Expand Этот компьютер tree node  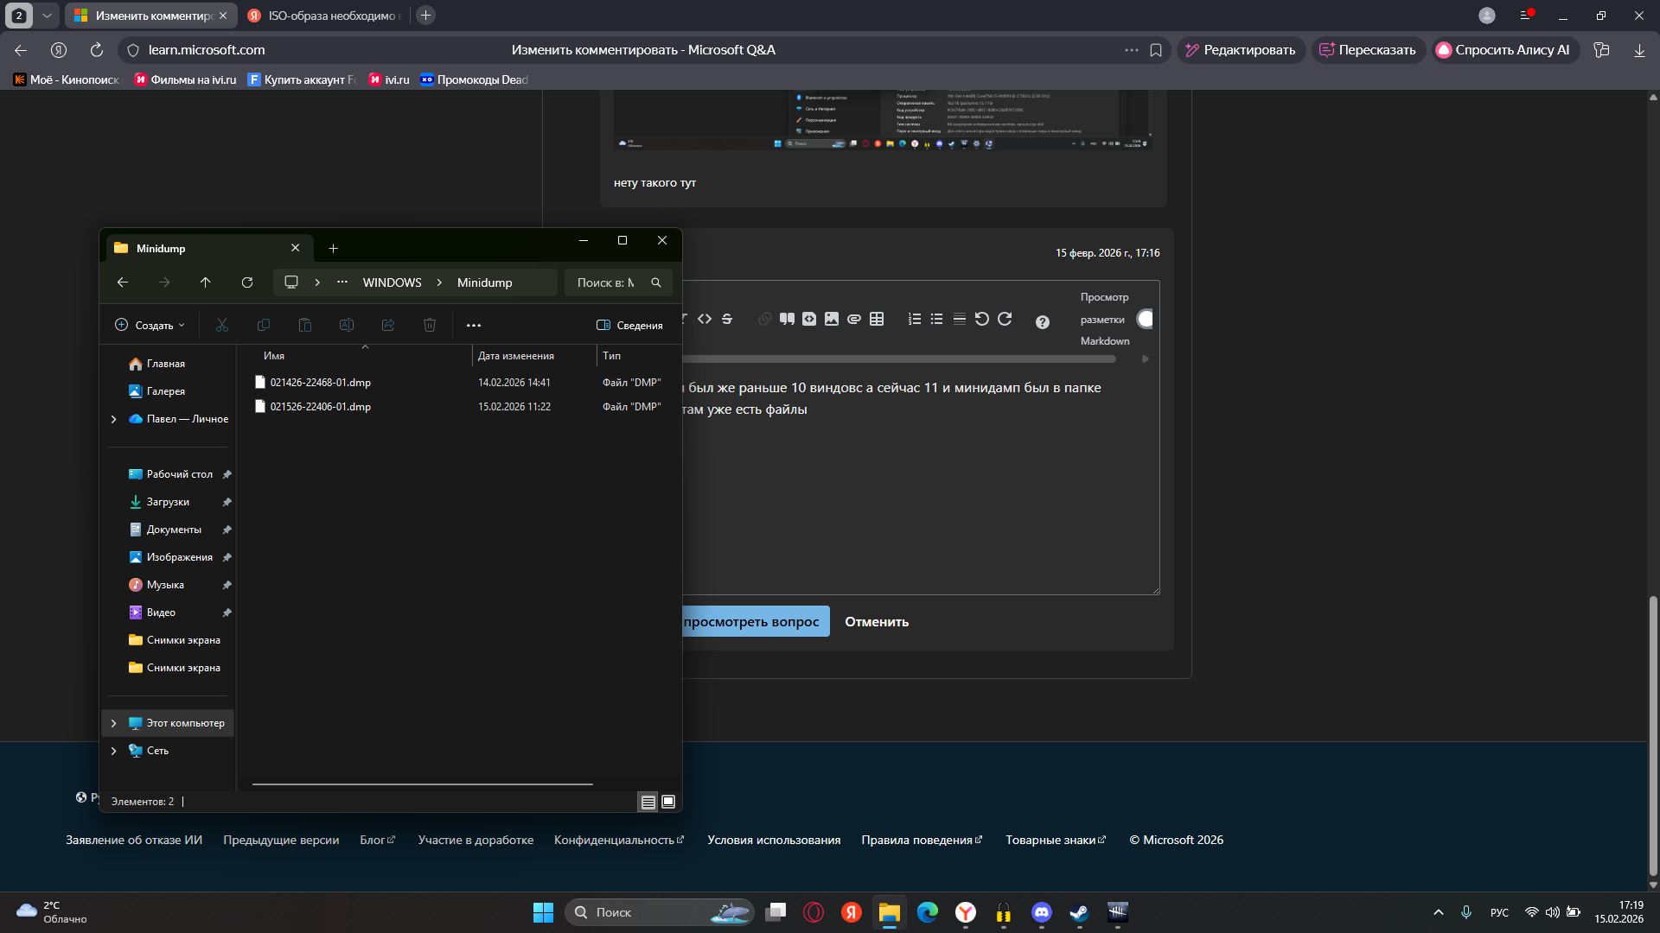113,723
